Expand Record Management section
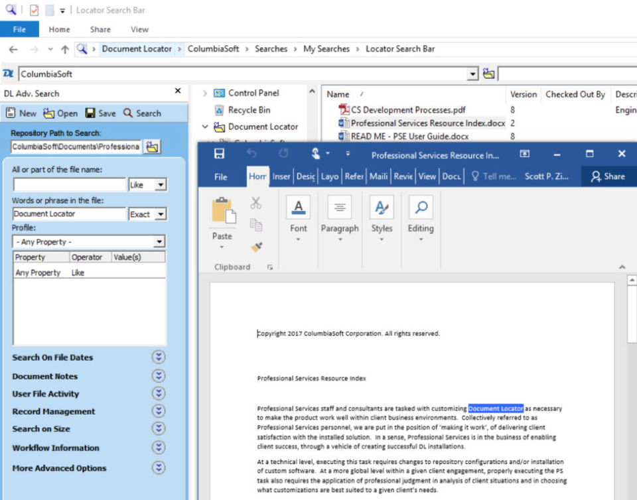The height and width of the screenshot is (500, 637). click(x=159, y=410)
